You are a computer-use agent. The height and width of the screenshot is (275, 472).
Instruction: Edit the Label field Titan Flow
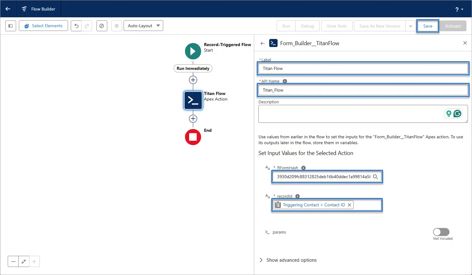[x=363, y=68]
